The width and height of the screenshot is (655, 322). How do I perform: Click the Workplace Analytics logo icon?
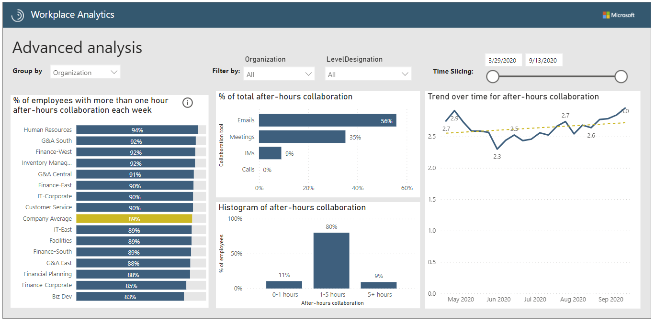(18, 15)
